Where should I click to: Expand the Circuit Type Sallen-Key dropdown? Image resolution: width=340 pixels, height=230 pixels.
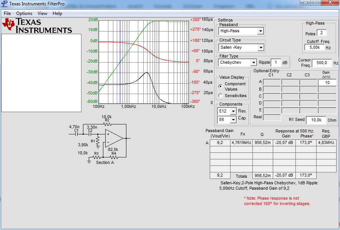pyautogui.click(x=261, y=48)
